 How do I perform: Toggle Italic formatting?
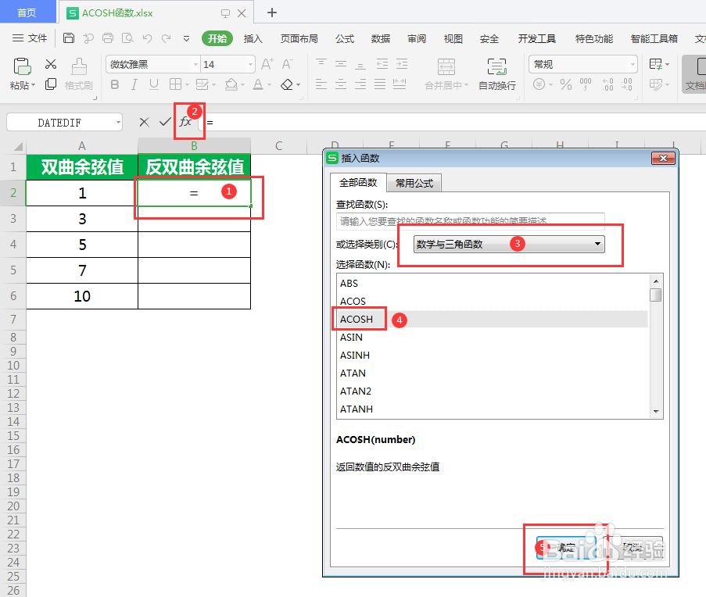click(x=134, y=84)
